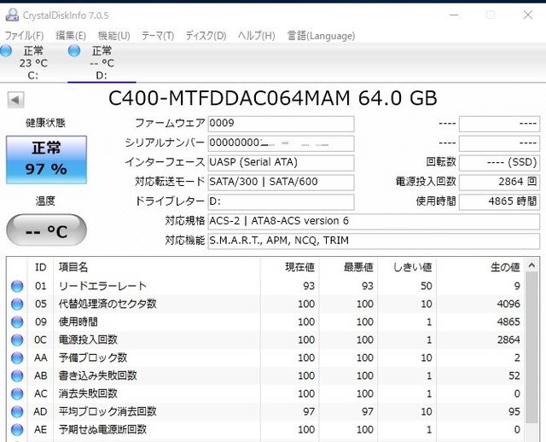Viewport: 546px width, 442px height.
Task: Click the blue status orb for disk D:
Action: click(74, 51)
